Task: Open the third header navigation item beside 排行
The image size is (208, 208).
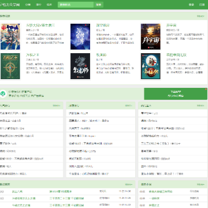Action: (x=49, y=5)
